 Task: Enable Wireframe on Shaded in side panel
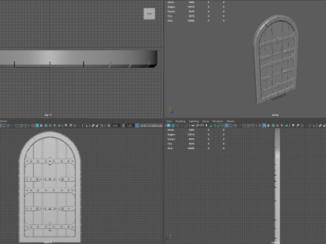[273, 125]
